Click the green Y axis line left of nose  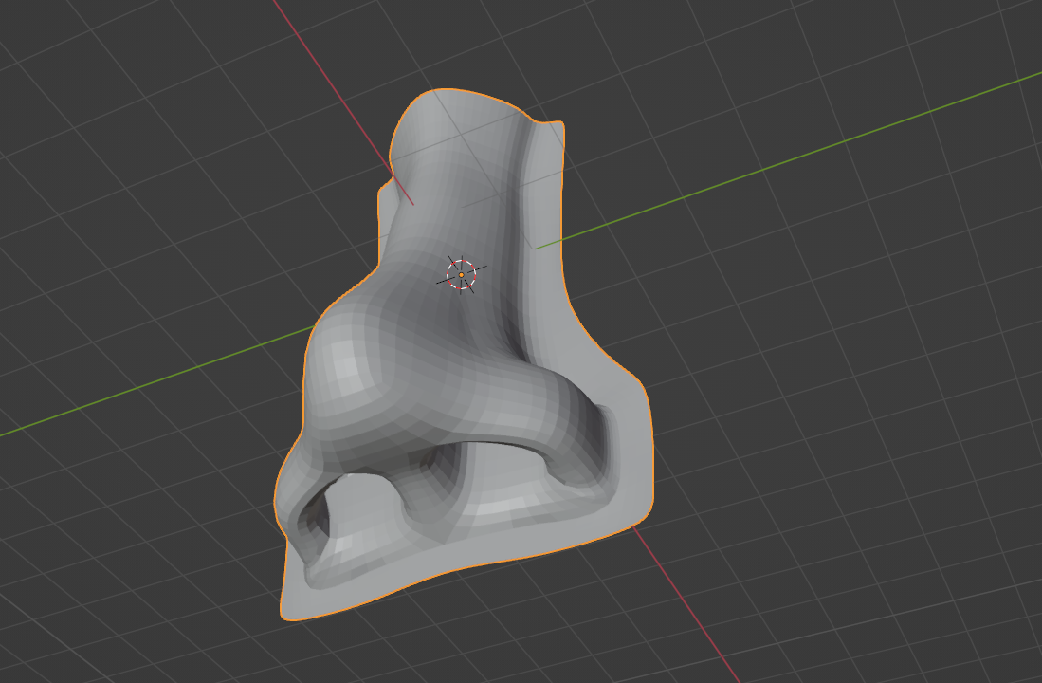click(x=142, y=387)
